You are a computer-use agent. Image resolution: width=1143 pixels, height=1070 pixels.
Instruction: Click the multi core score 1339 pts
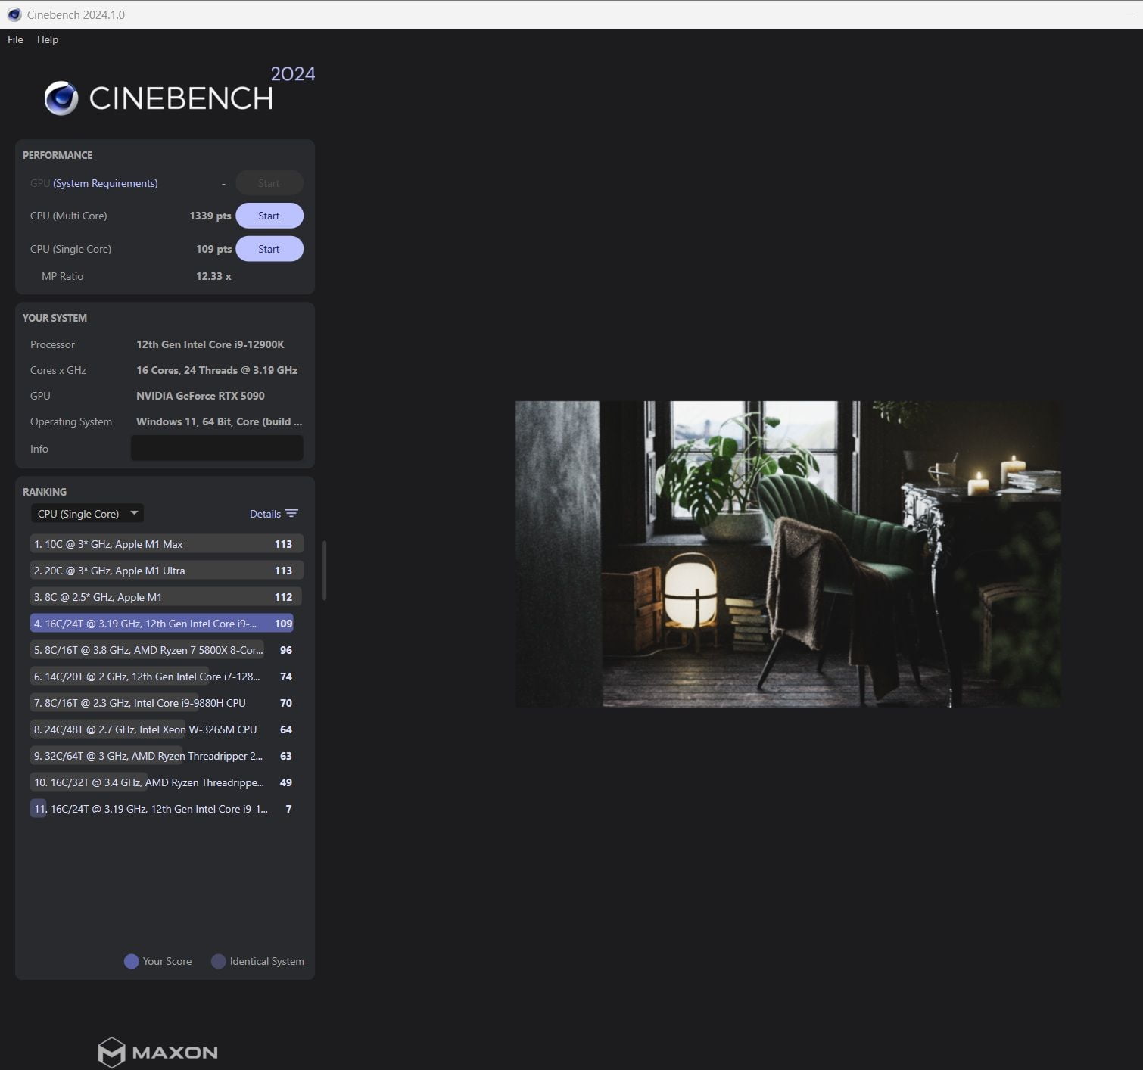pyautogui.click(x=210, y=216)
